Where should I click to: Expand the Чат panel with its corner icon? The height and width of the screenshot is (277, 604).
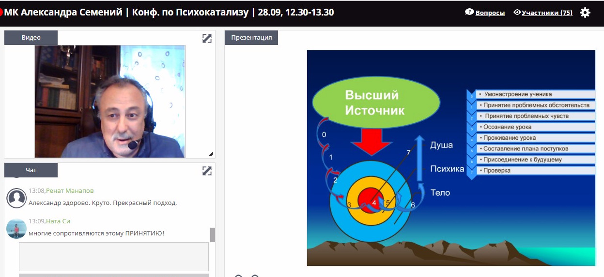click(x=207, y=171)
